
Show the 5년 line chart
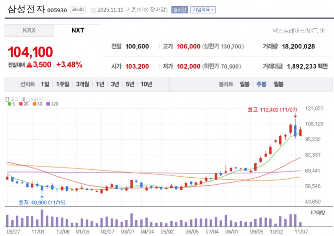point(130,84)
